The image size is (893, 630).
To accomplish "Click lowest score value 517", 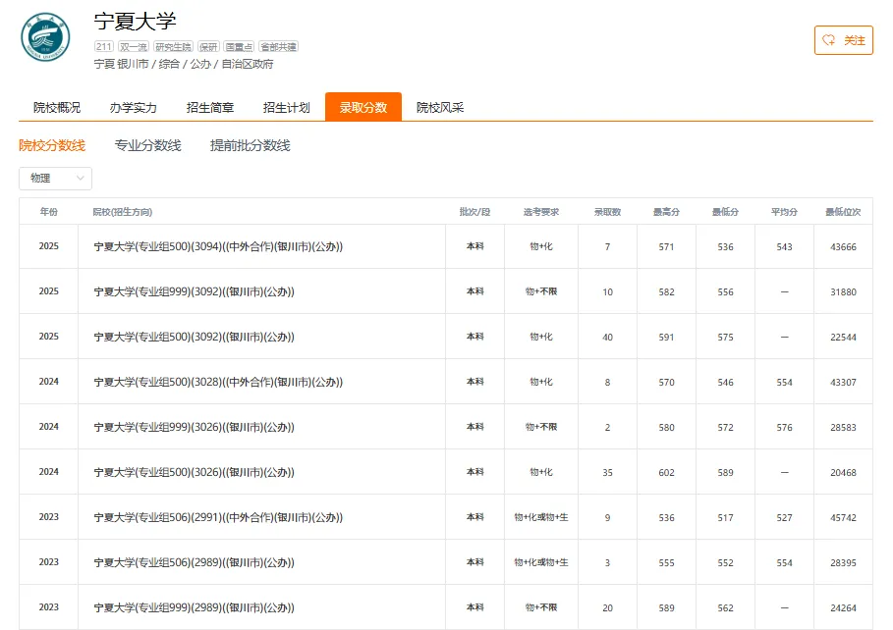I will pyautogui.click(x=726, y=518).
